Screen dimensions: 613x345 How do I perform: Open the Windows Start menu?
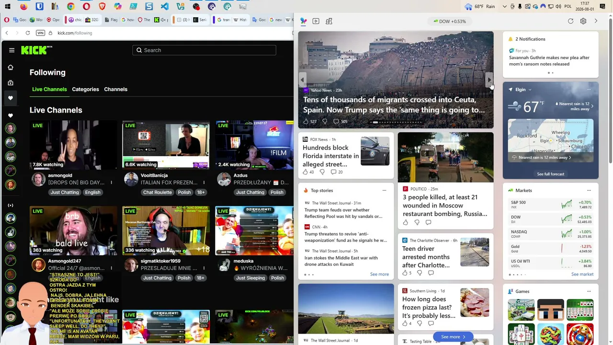click(8, 7)
